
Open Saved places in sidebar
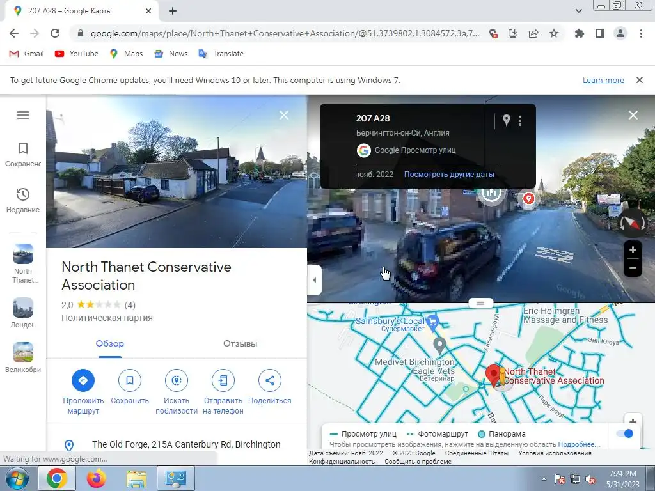23,154
